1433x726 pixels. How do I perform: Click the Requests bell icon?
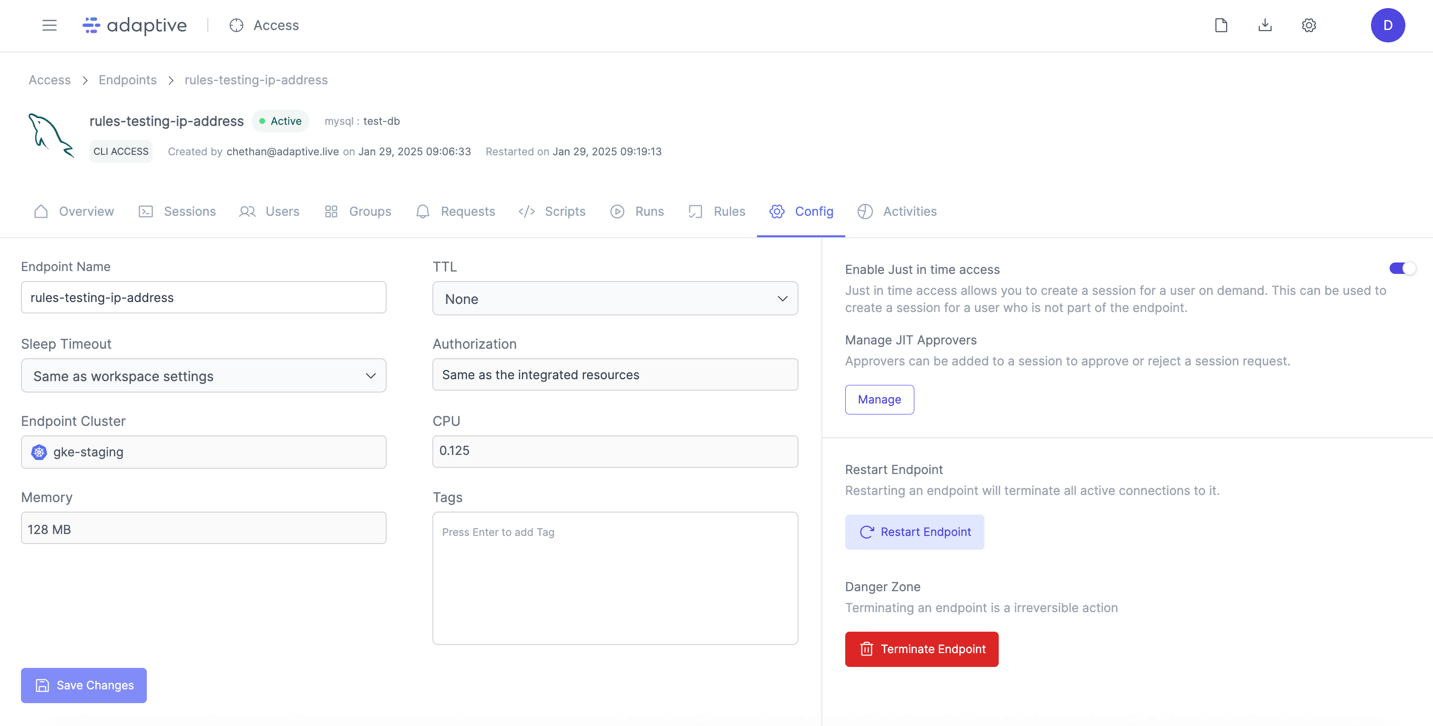point(423,211)
